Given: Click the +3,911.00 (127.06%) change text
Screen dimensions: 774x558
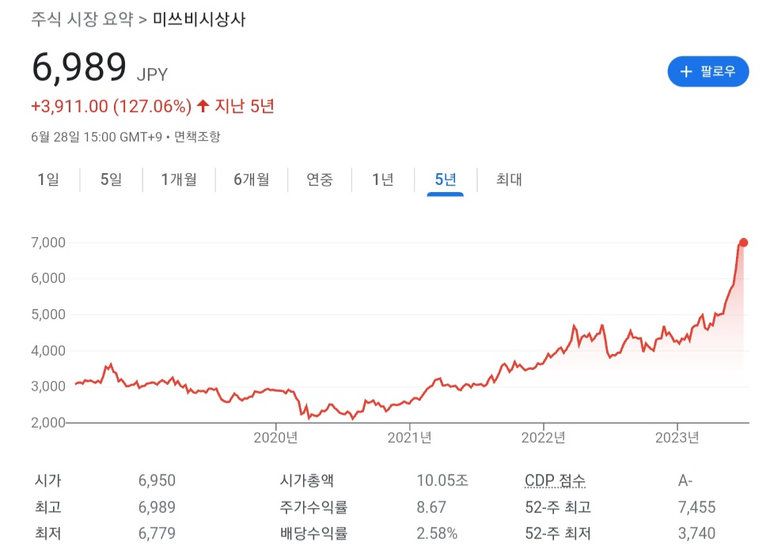Looking at the screenshot, I should point(111,106).
